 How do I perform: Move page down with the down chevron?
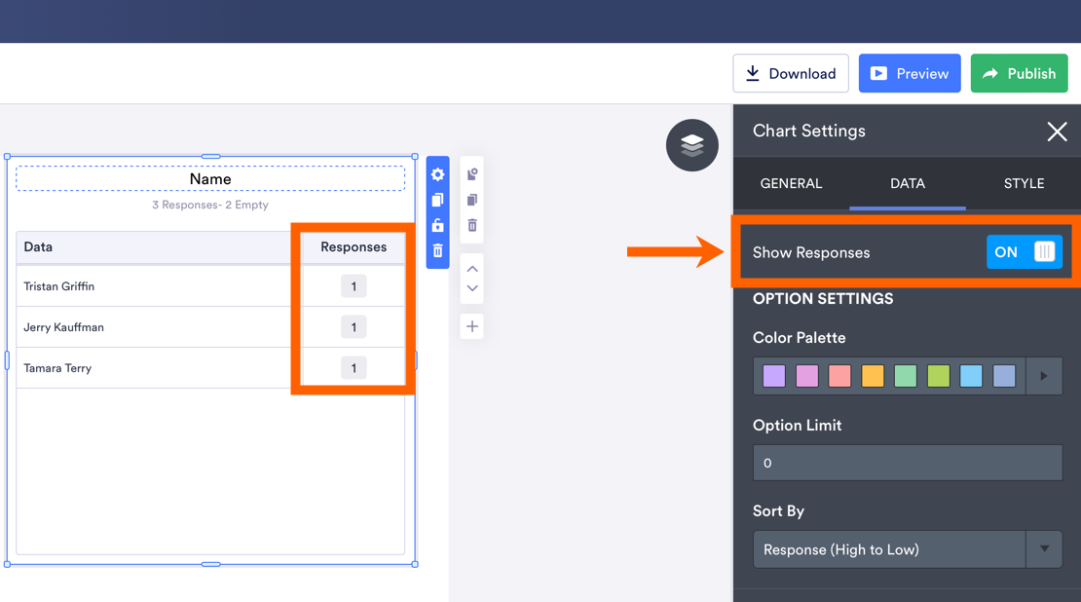click(x=472, y=288)
